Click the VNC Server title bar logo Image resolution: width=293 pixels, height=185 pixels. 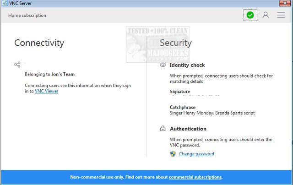click(4, 3)
